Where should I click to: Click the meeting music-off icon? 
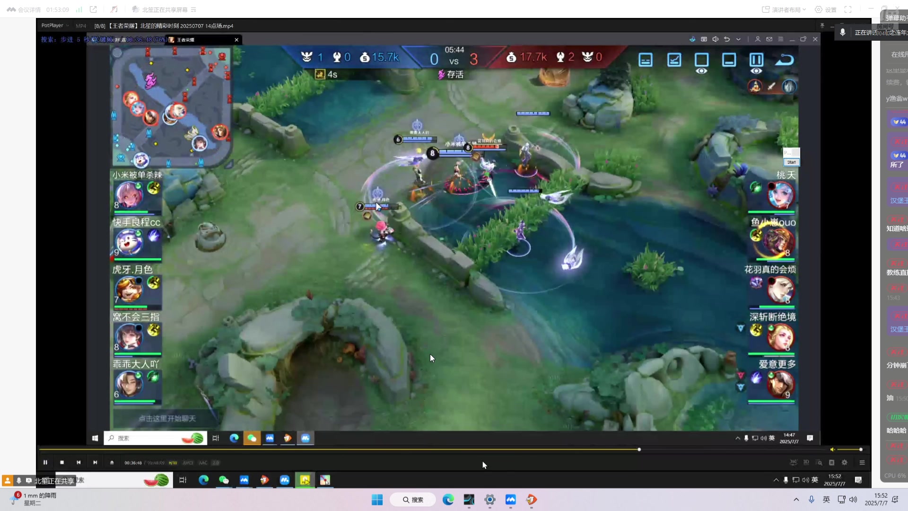(x=114, y=9)
